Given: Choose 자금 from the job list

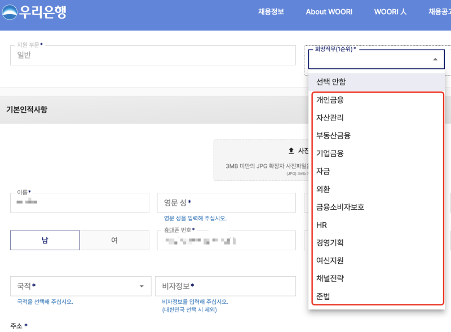Looking at the screenshot, I should tap(377, 171).
